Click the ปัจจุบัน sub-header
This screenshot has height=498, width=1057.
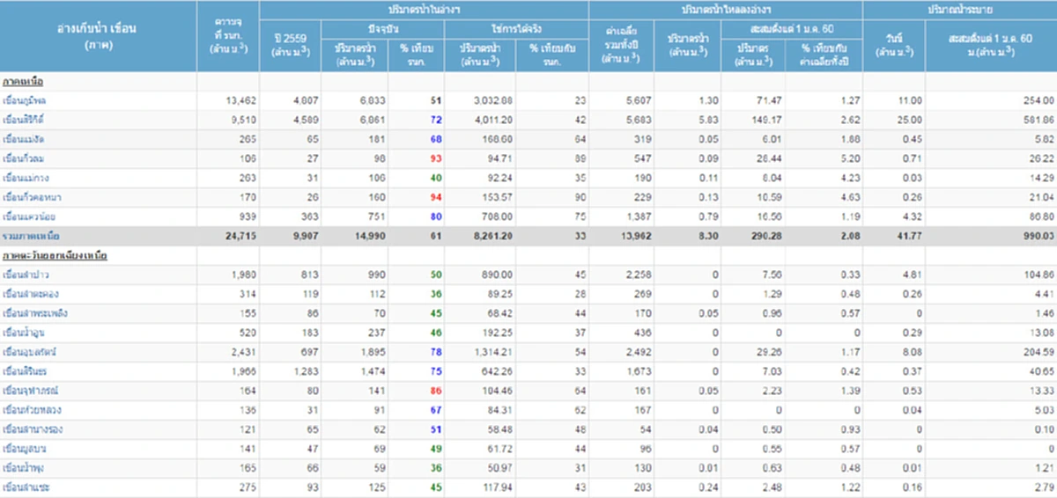pyautogui.click(x=381, y=27)
